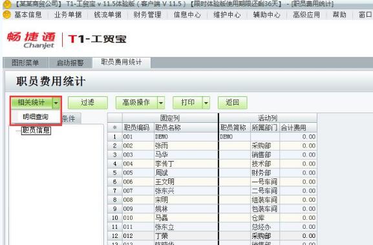Click the 打印 button
Screen dimensions: 373x245
[187, 103]
